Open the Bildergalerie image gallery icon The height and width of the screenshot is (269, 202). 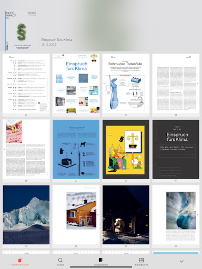[x=142, y=260]
